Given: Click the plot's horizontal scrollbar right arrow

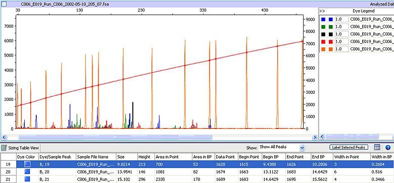Looking at the screenshot, I should pyautogui.click(x=314, y=137).
